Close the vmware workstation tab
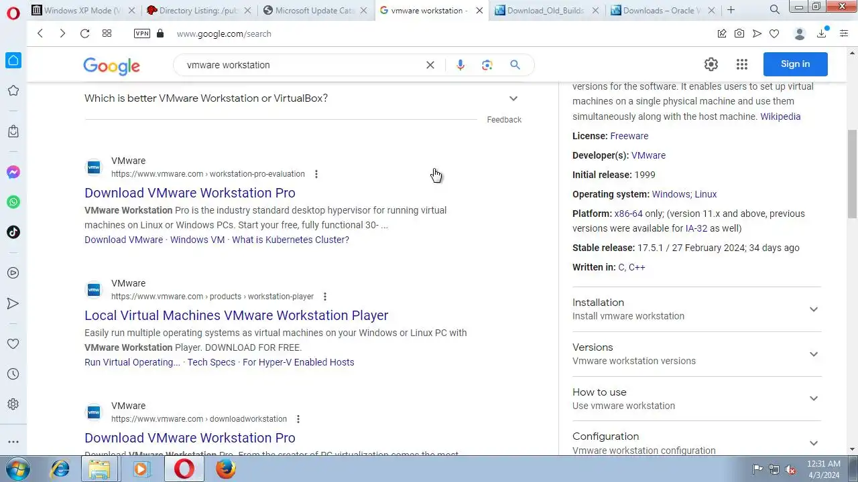The height and width of the screenshot is (482, 858). point(480,10)
